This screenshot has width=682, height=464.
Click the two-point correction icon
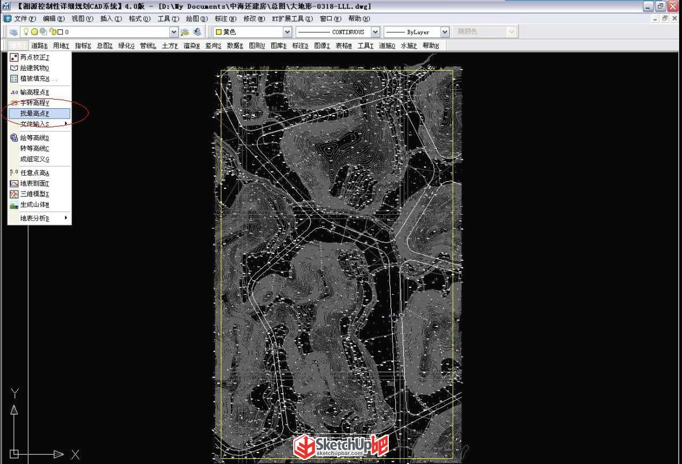tap(14, 58)
